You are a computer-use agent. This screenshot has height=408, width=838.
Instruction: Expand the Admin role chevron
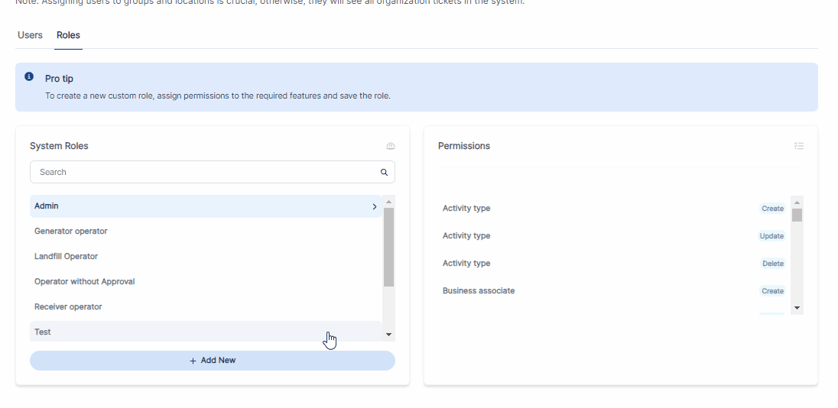coord(375,206)
